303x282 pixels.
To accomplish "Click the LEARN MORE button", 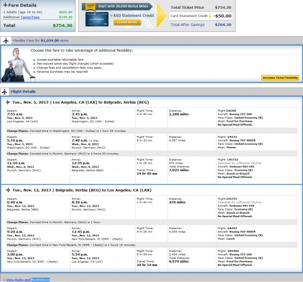I will pyautogui.click(x=127, y=23).
